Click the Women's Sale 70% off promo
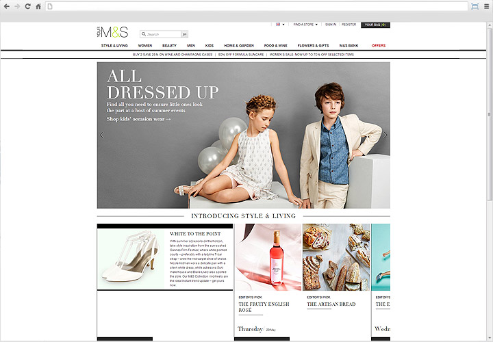This screenshot has width=493, height=342. pos(312,55)
